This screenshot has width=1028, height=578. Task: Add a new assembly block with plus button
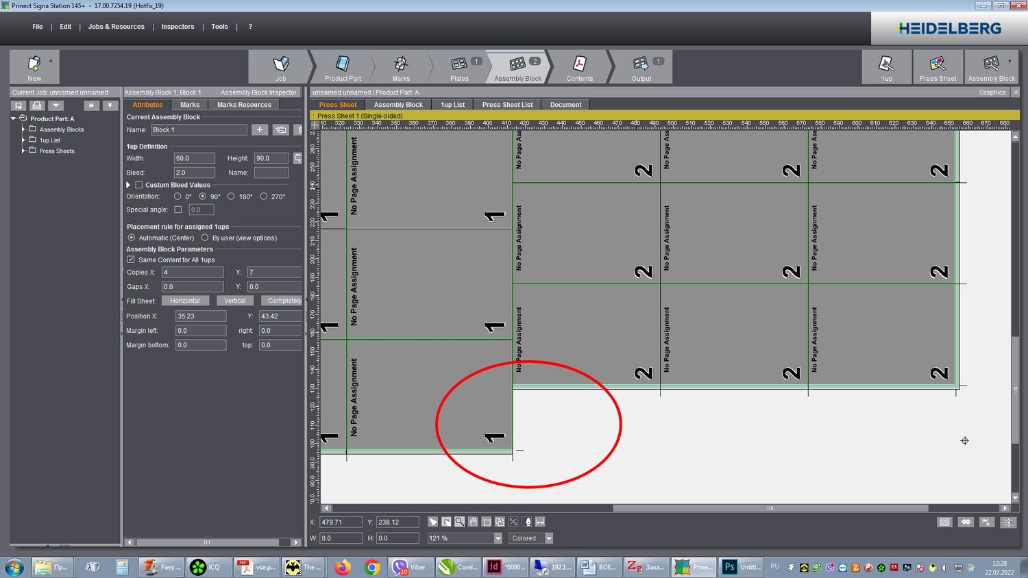260,129
